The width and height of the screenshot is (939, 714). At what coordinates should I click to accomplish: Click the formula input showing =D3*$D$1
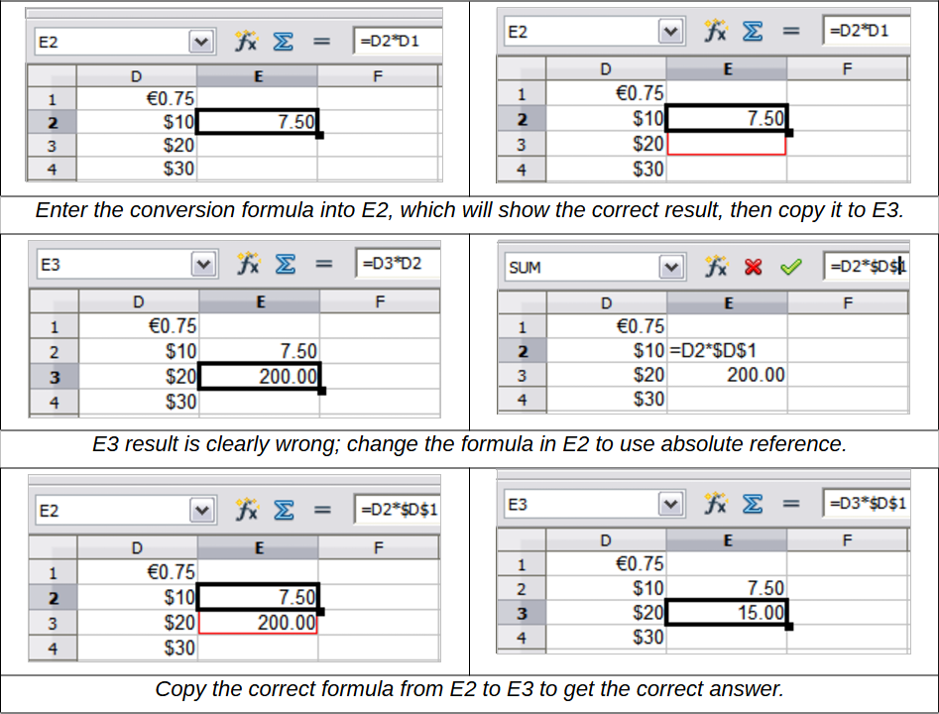pos(866,504)
